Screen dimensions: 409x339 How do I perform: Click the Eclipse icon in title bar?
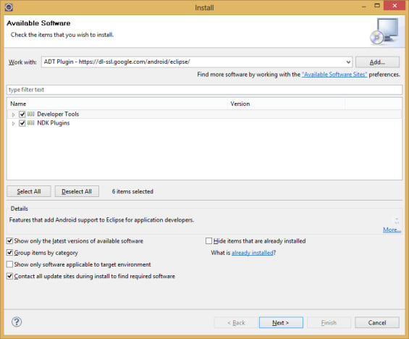(9, 7)
